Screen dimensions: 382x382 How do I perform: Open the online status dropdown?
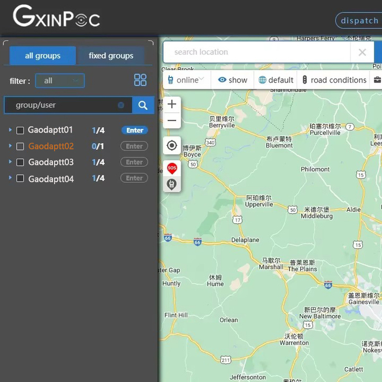187,80
